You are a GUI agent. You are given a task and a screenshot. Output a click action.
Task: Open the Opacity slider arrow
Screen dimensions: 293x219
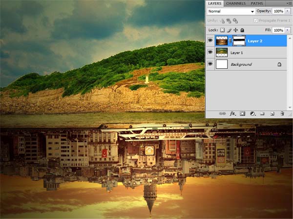[x=288, y=11]
